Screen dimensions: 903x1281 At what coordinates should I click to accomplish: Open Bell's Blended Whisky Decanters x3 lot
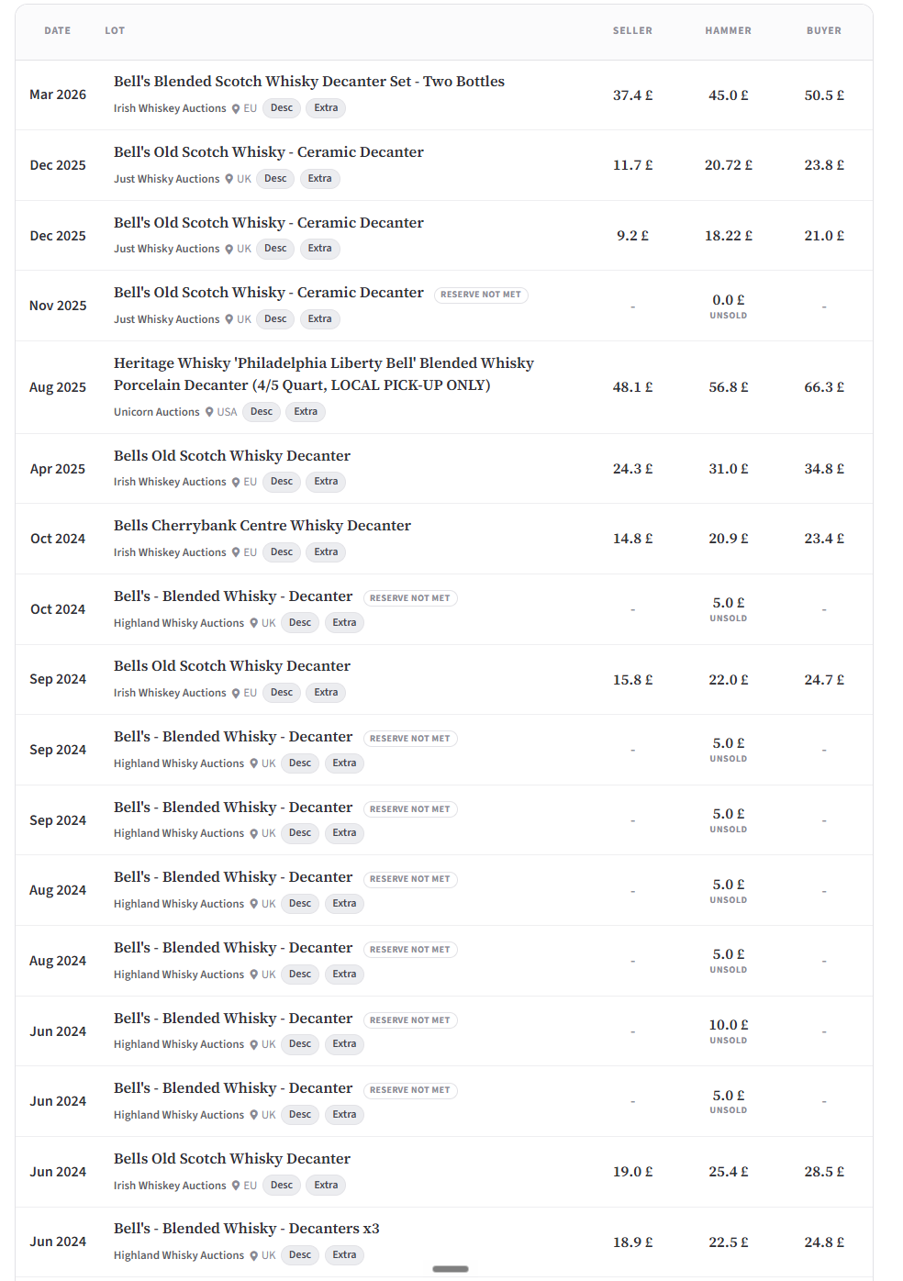click(247, 1229)
